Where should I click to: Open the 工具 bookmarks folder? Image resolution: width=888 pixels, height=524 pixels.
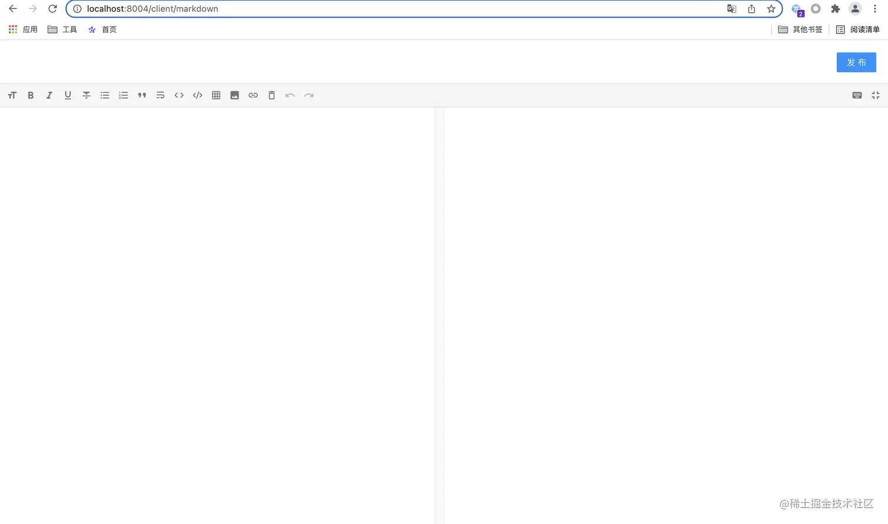[62, 29]
